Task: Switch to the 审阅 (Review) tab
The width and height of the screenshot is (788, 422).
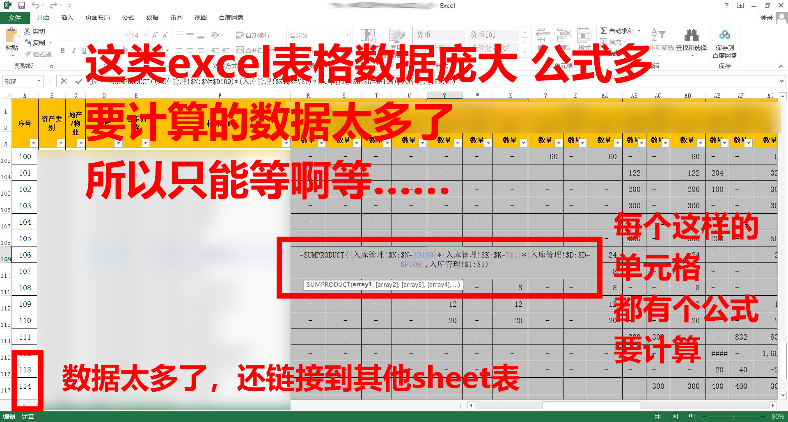Action: click(x=176, y=18)
